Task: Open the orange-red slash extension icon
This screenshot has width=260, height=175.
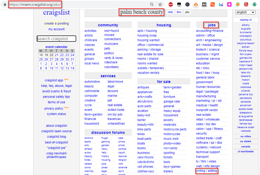Action: click(x=213, y=4)
